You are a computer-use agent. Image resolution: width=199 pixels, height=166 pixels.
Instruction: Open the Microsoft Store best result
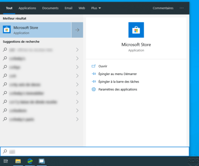36,30
